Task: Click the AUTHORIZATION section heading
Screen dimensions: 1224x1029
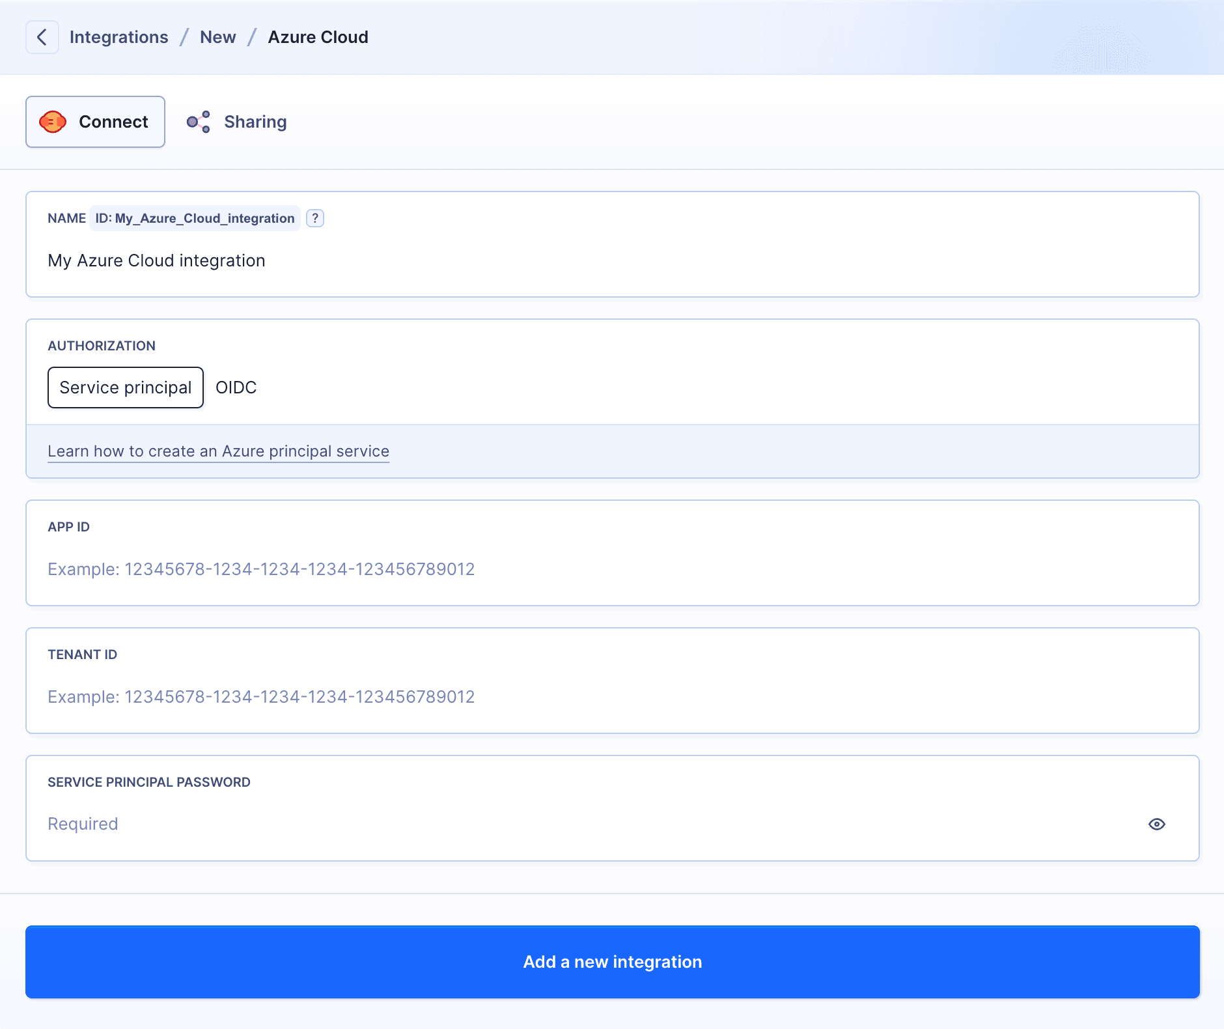Action: click(102, 346)
